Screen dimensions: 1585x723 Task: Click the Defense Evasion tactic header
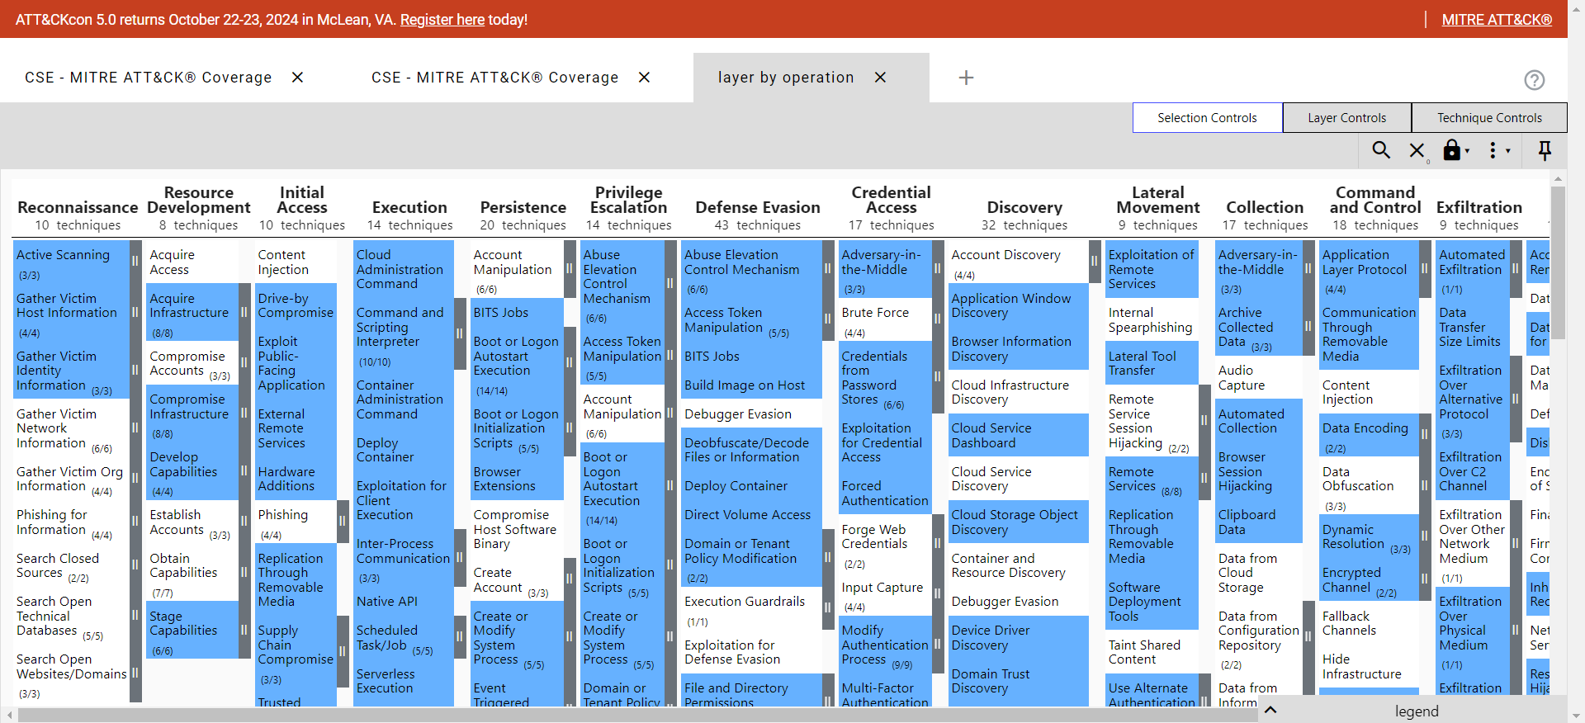pyautogui.click(x=758, y=208)
